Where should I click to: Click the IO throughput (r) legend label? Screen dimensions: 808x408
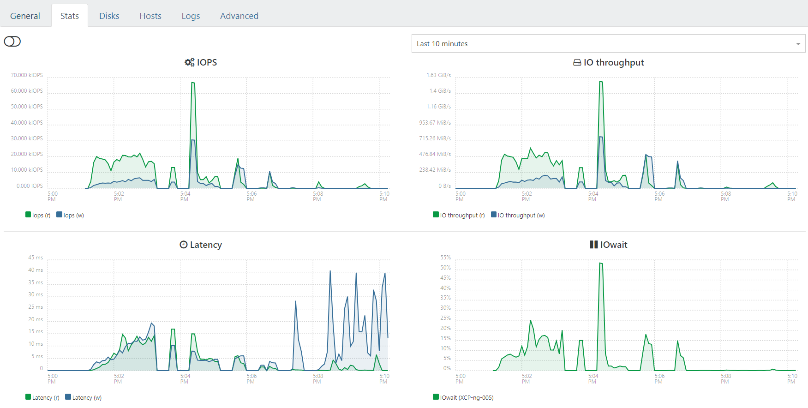pos(462,215)
